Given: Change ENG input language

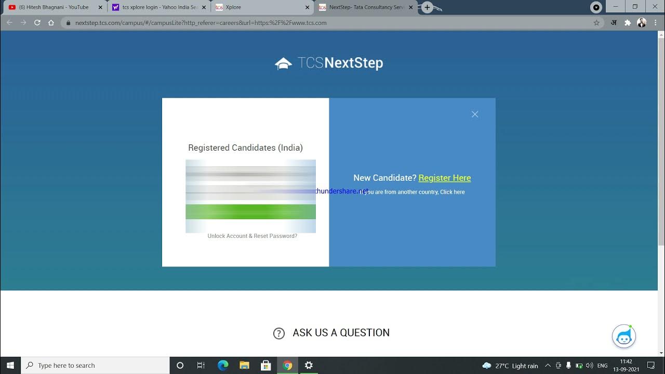Looking at the screenshot, I should (603, 366).
